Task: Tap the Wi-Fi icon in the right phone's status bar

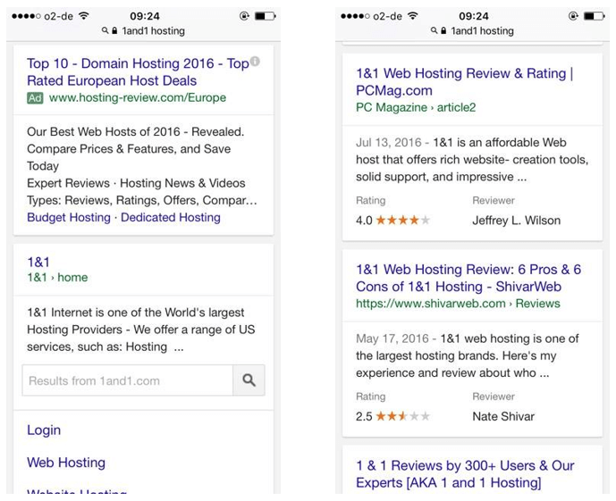Action: [x=412, y=16]
